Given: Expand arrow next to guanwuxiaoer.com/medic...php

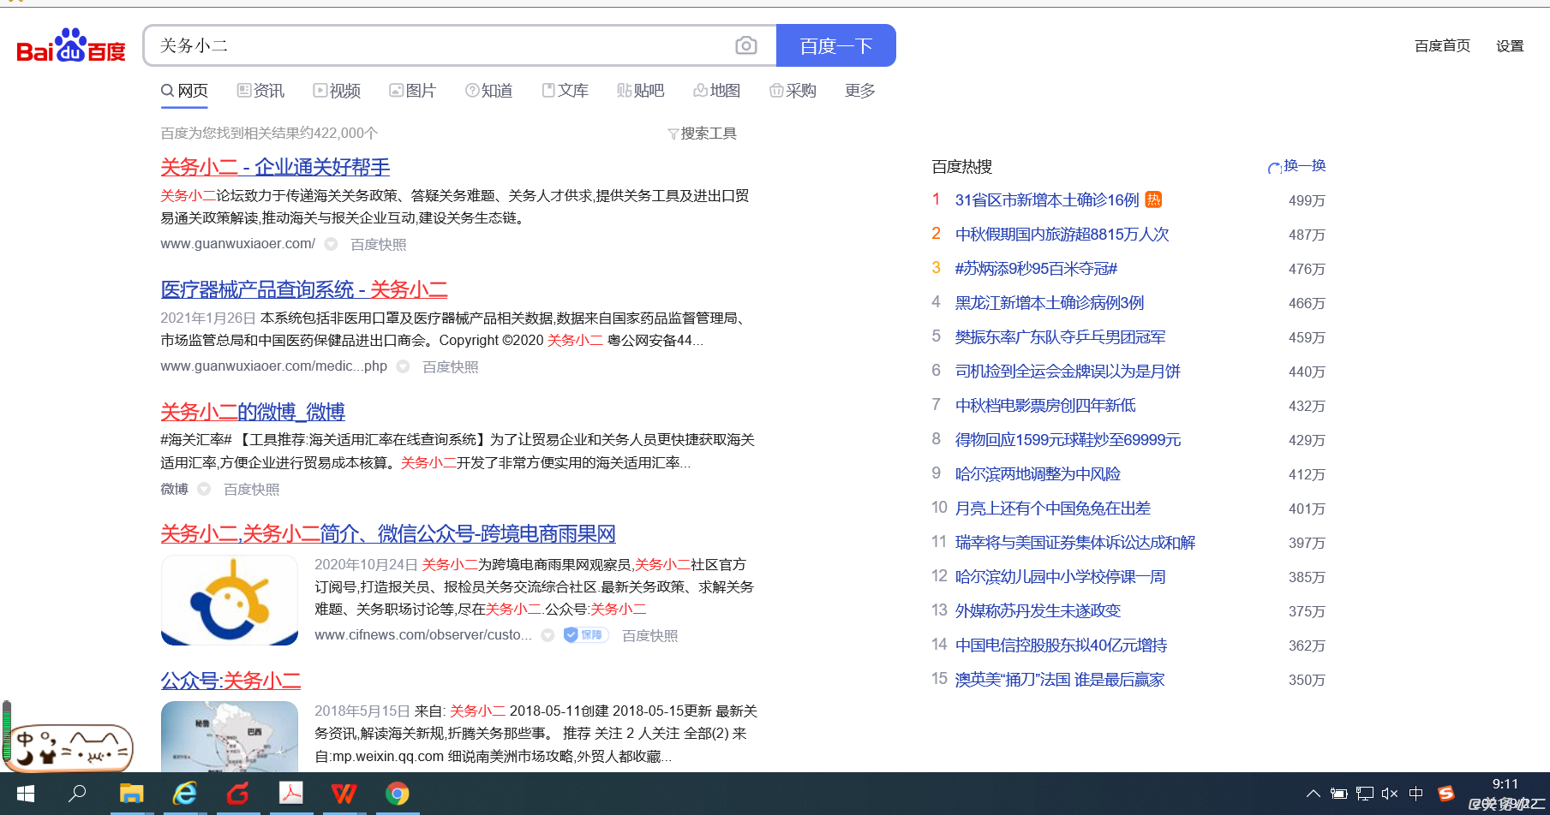Looking at the screenshot, I should pyautogui.click(x=403, y=366).
